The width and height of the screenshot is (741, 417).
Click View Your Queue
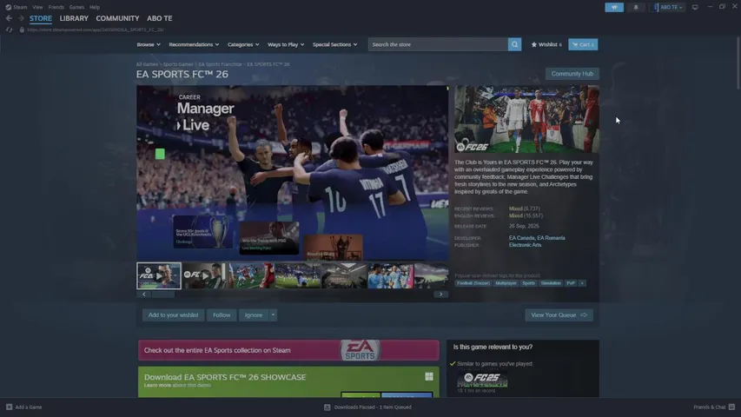pyautogui.click(x=559, y=314)
